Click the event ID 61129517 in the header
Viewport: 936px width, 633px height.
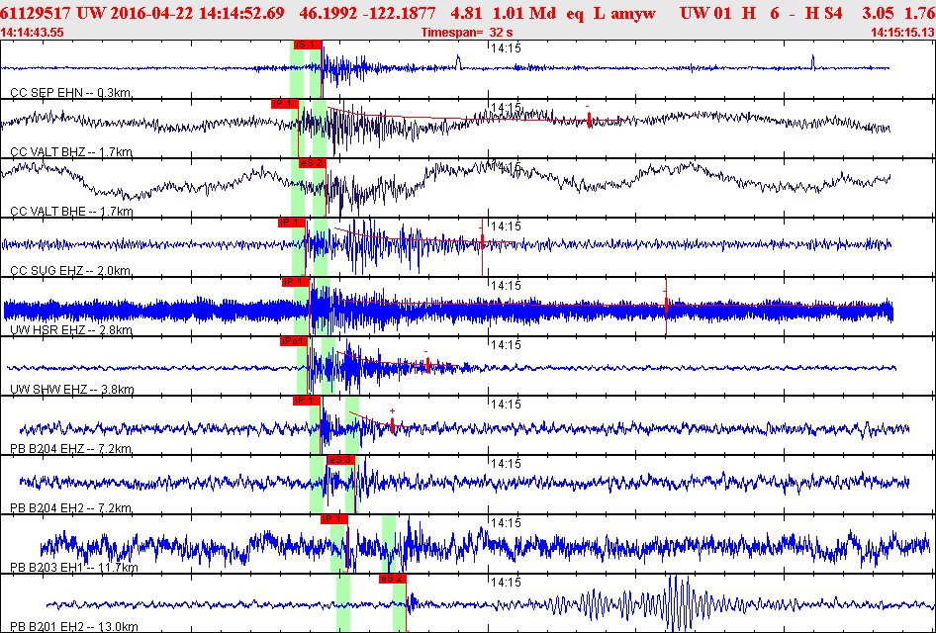[36, 13]
